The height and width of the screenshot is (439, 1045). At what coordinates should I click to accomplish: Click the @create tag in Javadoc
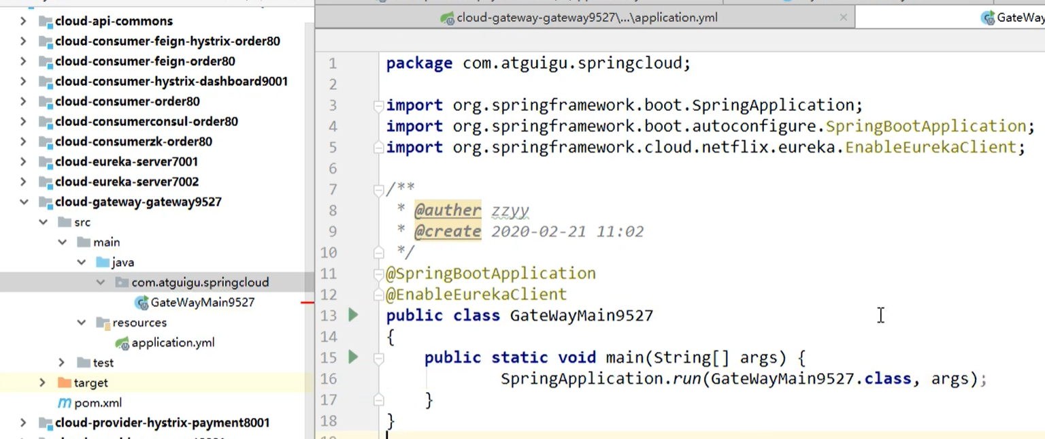tap(448, 231)
